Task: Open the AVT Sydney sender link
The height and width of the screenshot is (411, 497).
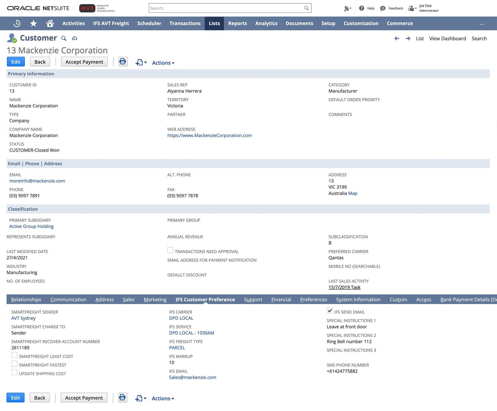Action: [x=23, y=318]
